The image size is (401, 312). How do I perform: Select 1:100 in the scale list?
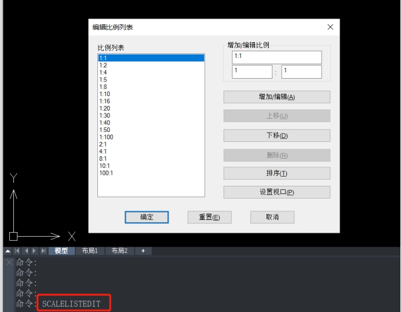[x=106, y=137]
